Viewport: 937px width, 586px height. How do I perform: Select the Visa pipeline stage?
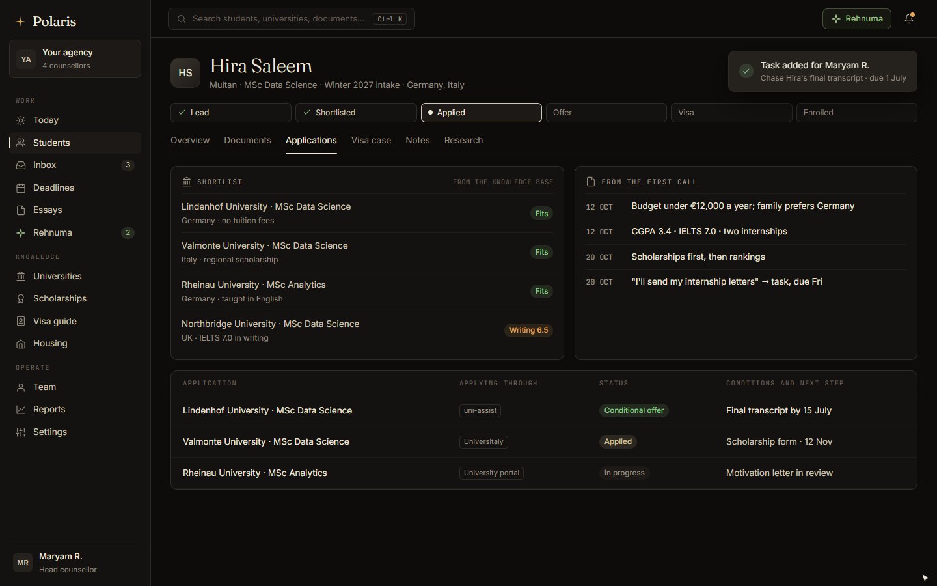coord(731,113)
